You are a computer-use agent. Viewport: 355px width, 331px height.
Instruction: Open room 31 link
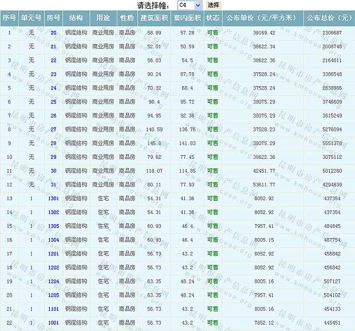pyautogui.click(x=53, y=184)
